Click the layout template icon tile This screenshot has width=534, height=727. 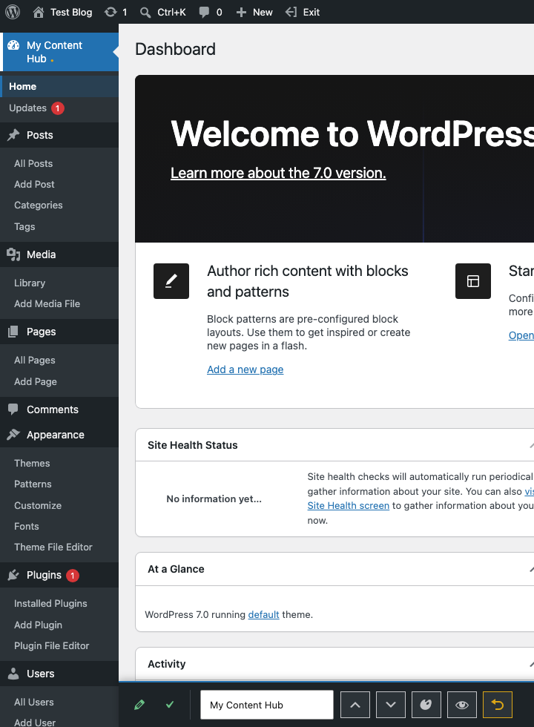point(473,281)
